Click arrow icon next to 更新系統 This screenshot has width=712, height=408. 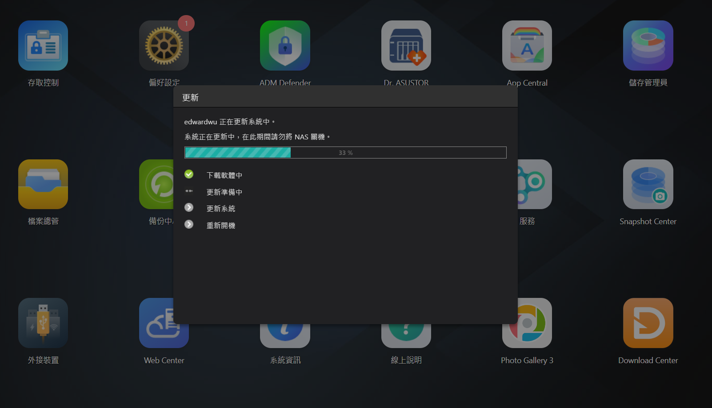click(x=189, y=208)
